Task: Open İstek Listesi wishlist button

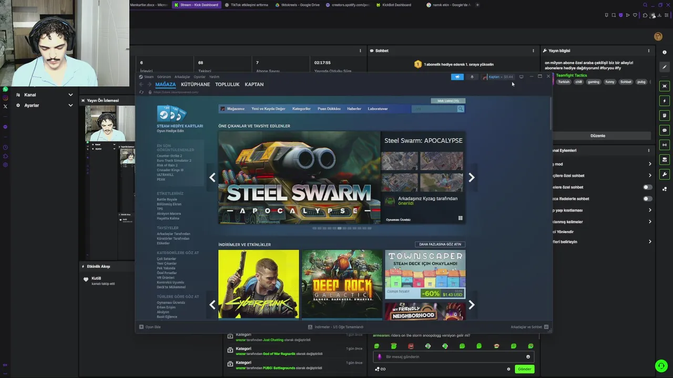Action: (x=448, y=101)
